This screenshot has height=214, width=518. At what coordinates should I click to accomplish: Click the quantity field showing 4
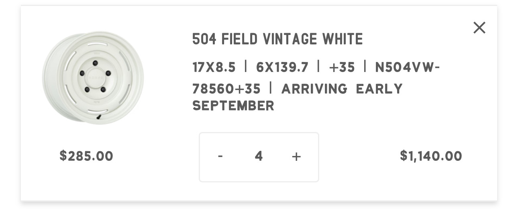[259, 156]
